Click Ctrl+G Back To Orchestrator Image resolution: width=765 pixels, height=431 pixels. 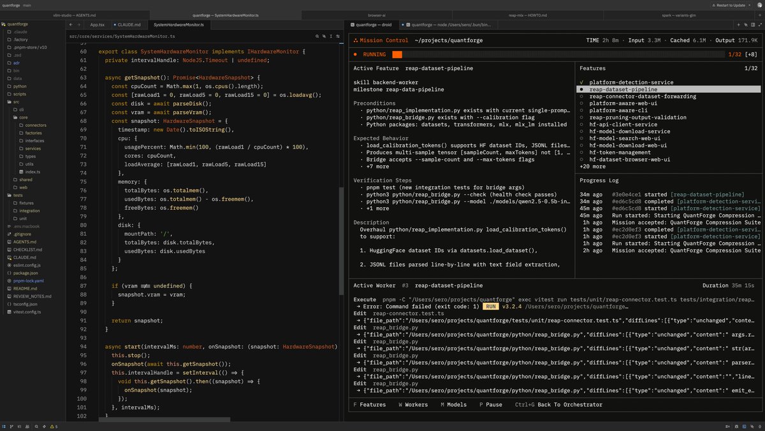pos(559,404)
